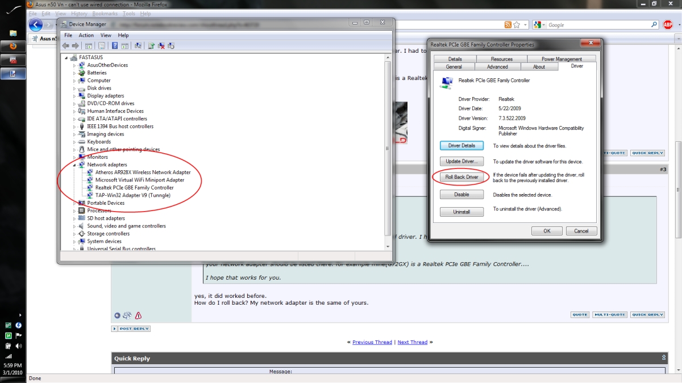Click Firefox blue Back button

click(x=35, y=25)
